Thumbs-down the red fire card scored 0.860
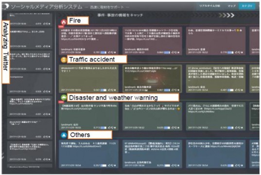 [x=175, y=52]
